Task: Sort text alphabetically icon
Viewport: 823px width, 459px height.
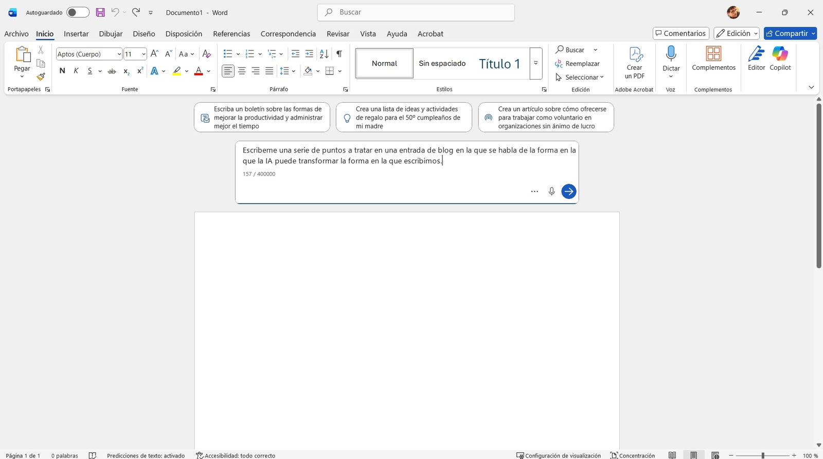Action: pos(324,54)
